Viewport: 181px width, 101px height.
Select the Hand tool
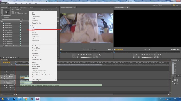click(175, 84)
